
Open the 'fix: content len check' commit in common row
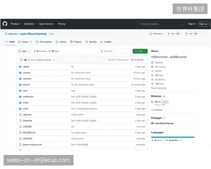pyautogui.click(x=81, y=73)
